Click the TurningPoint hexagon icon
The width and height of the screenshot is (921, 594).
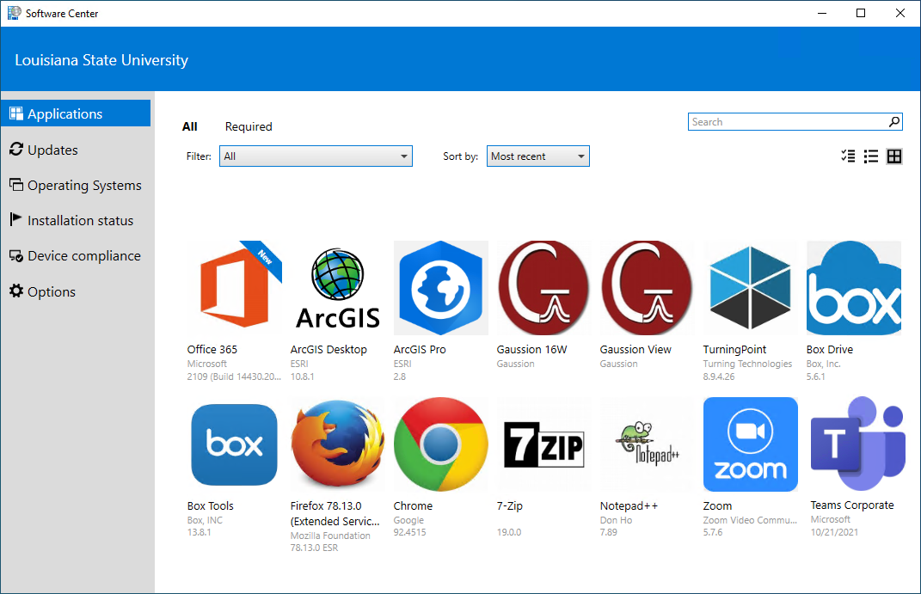tap(750, 288)
